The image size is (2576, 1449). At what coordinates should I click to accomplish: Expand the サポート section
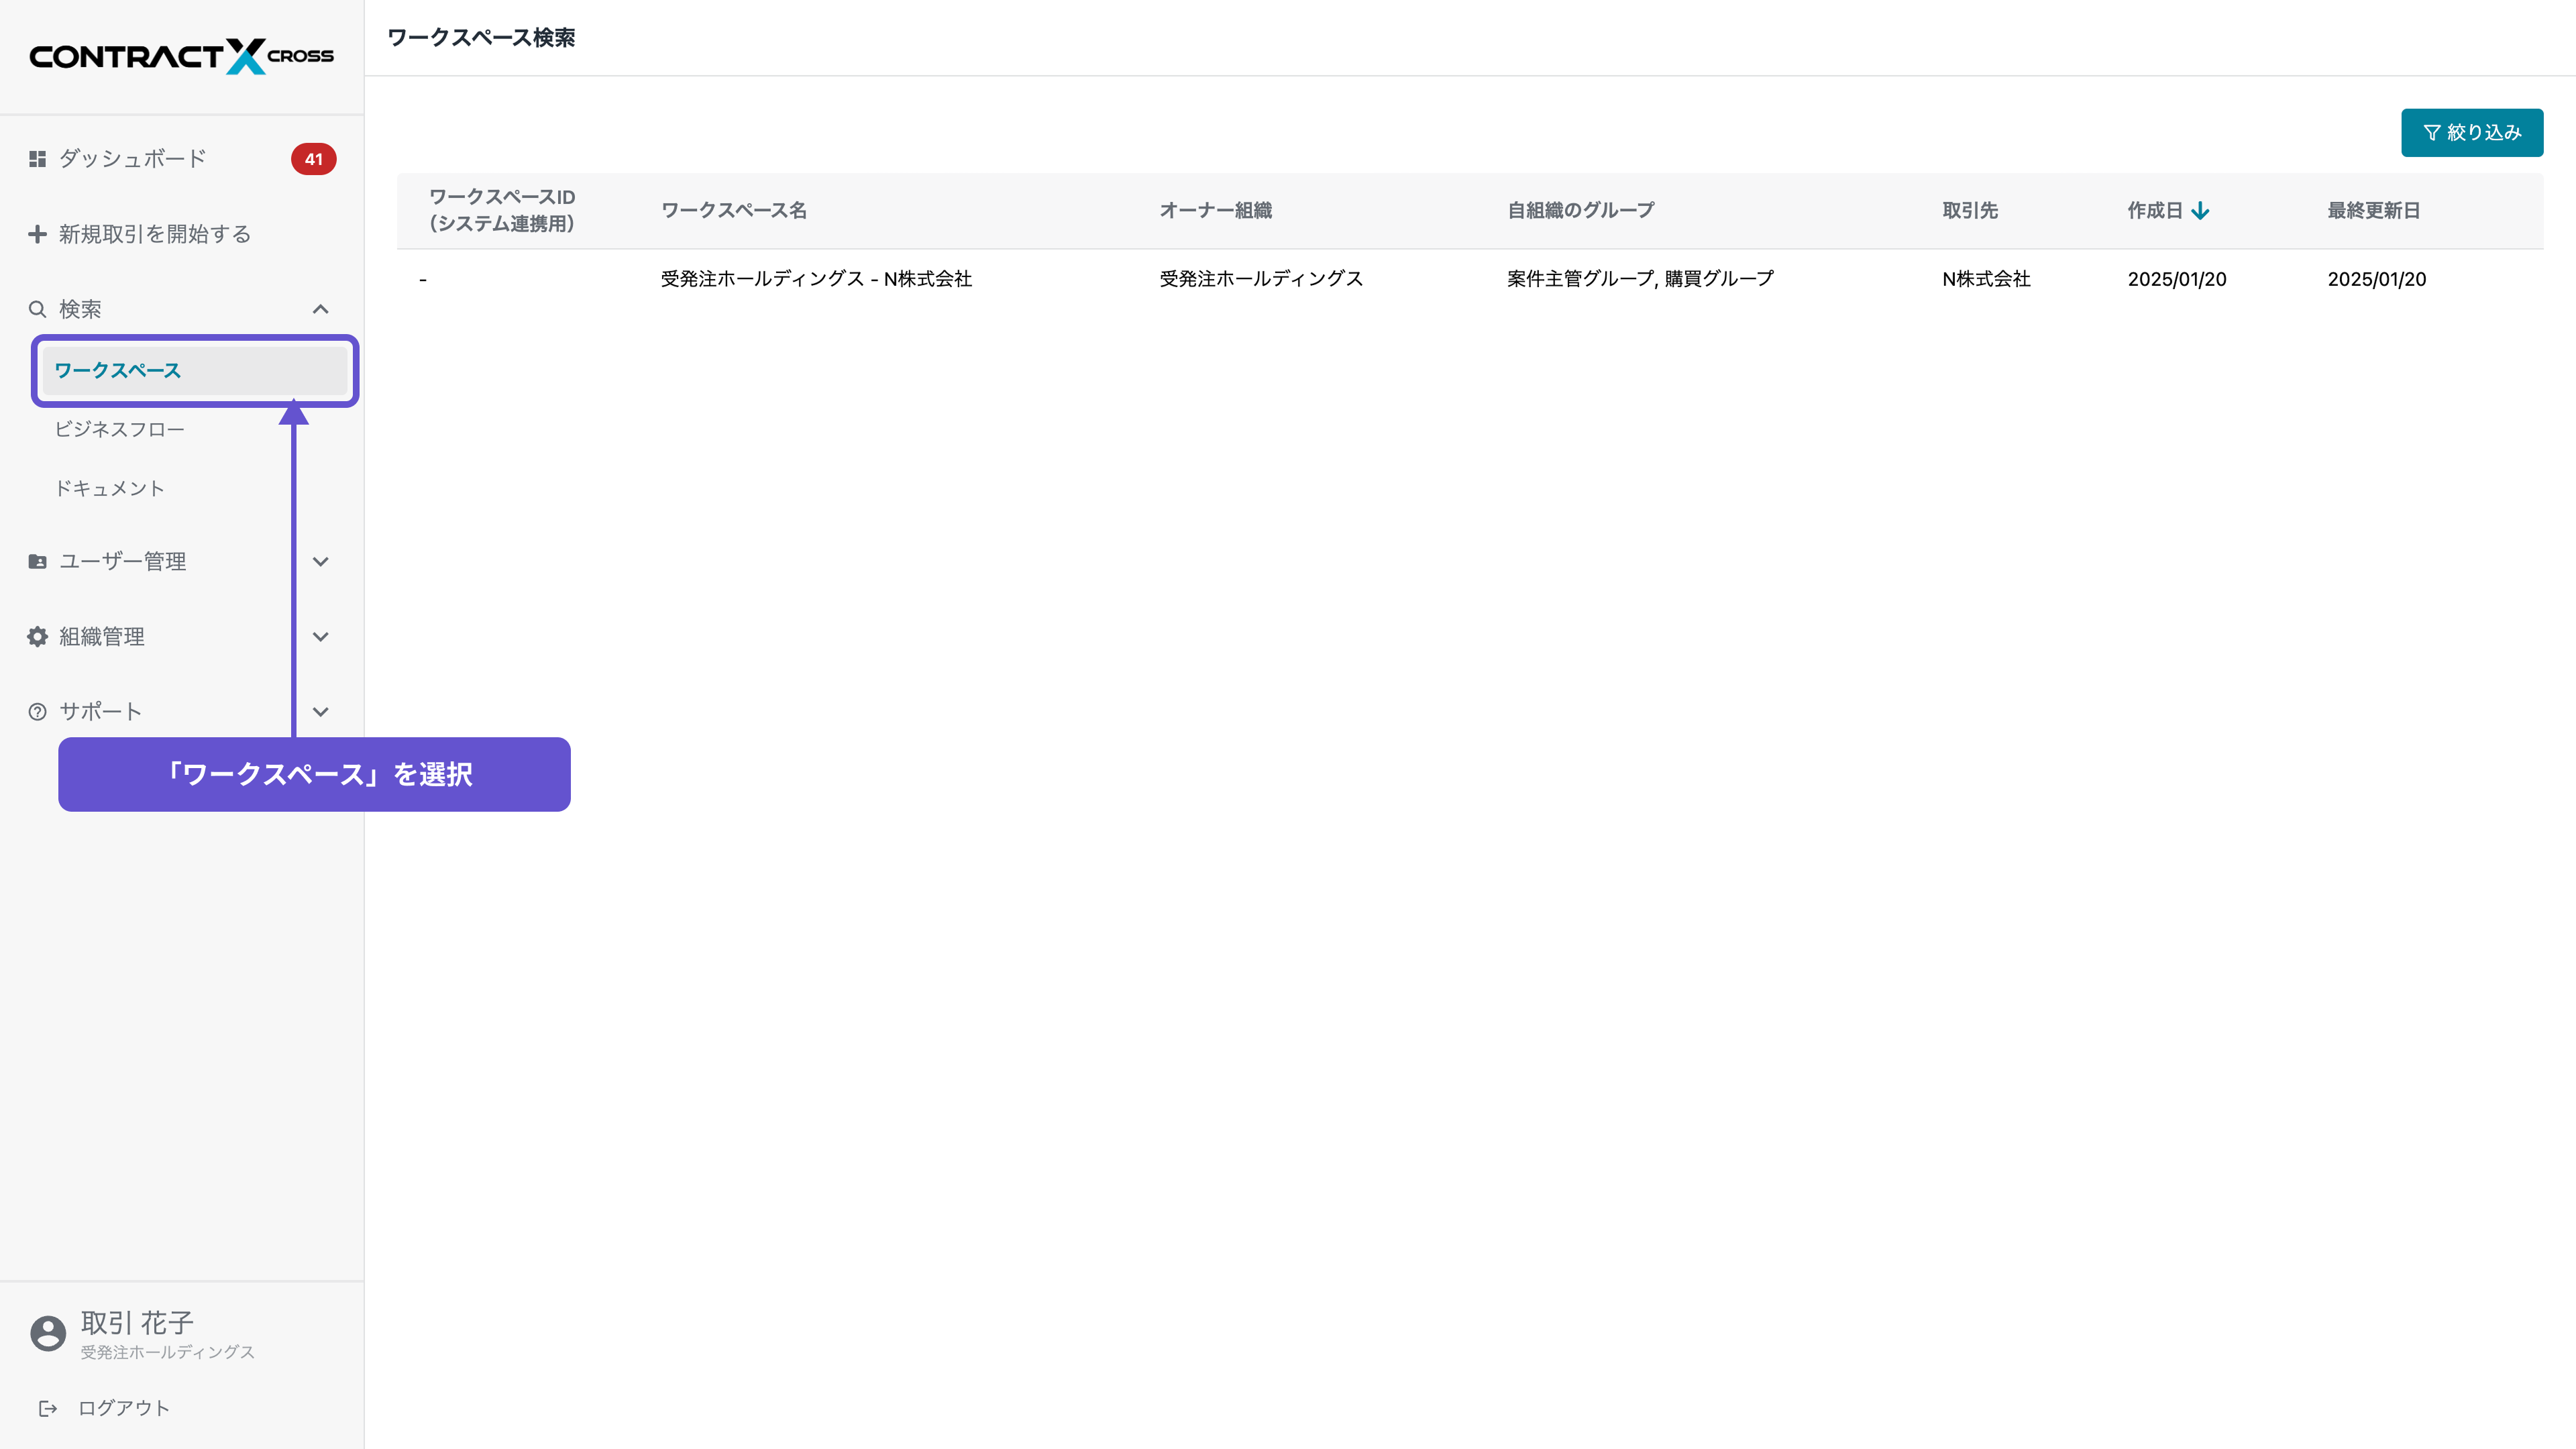pyautogui.click(x=321, y=711)
